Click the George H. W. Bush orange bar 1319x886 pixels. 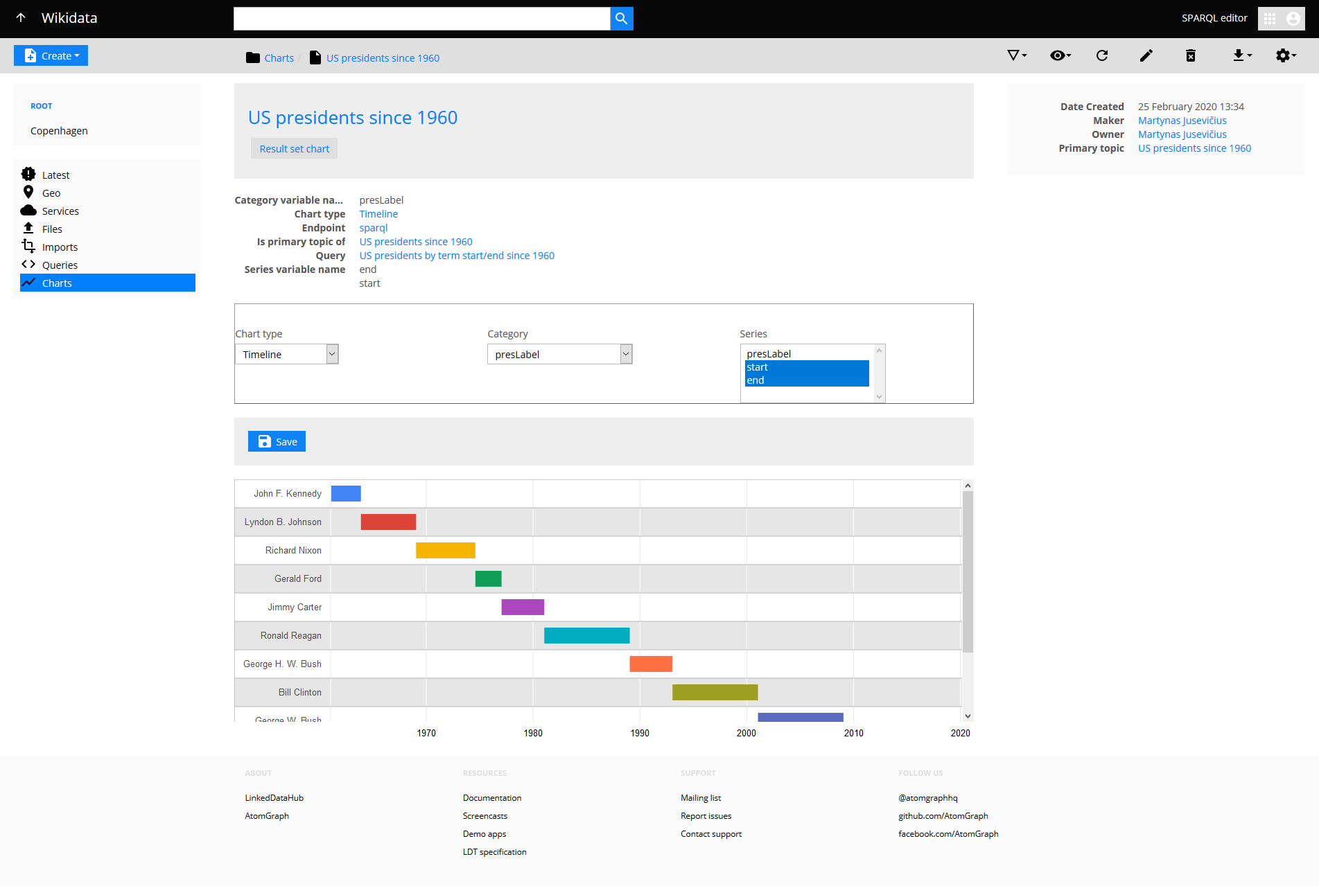(x=651, y=664)
